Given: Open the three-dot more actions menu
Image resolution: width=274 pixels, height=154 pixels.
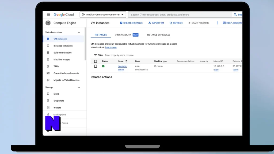Looking at the screenshot, I should point(218,23).
